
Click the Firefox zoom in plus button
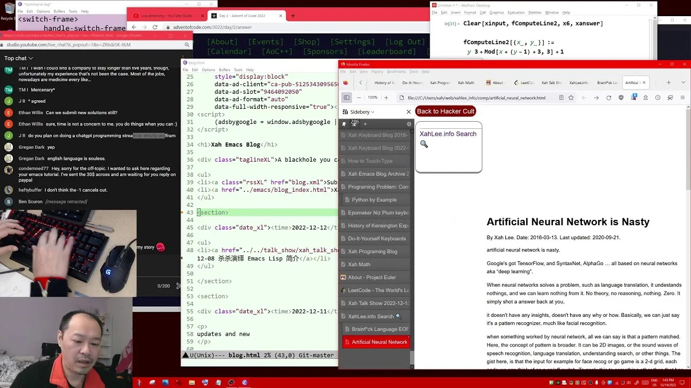coord(386,98)
